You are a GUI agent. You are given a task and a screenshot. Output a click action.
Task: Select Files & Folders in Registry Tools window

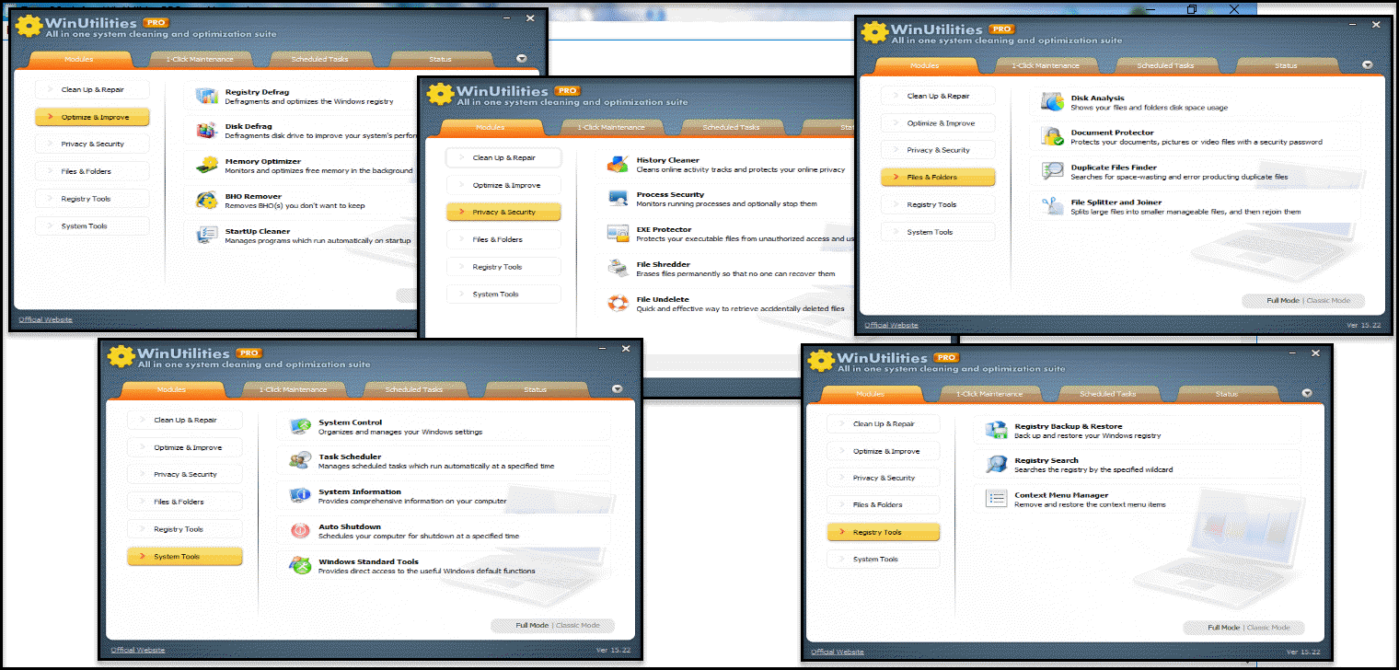coord(884,504)
